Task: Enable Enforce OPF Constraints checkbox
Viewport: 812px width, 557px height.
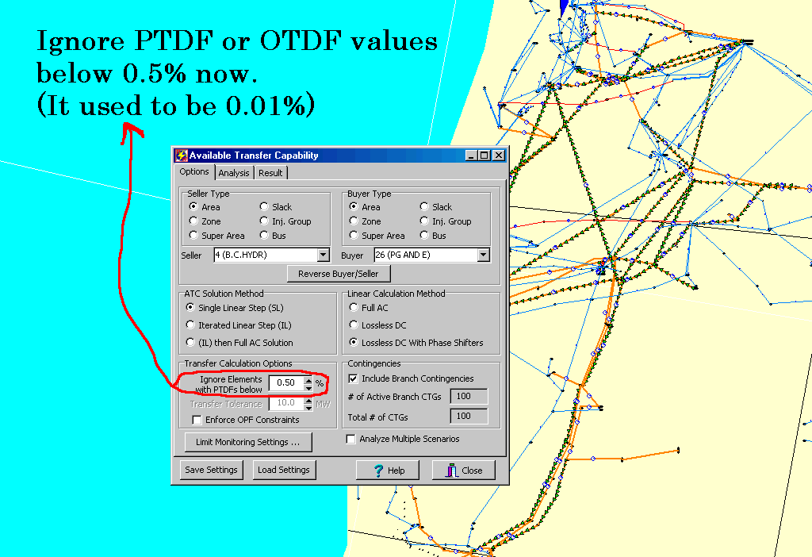Action: 197,420
